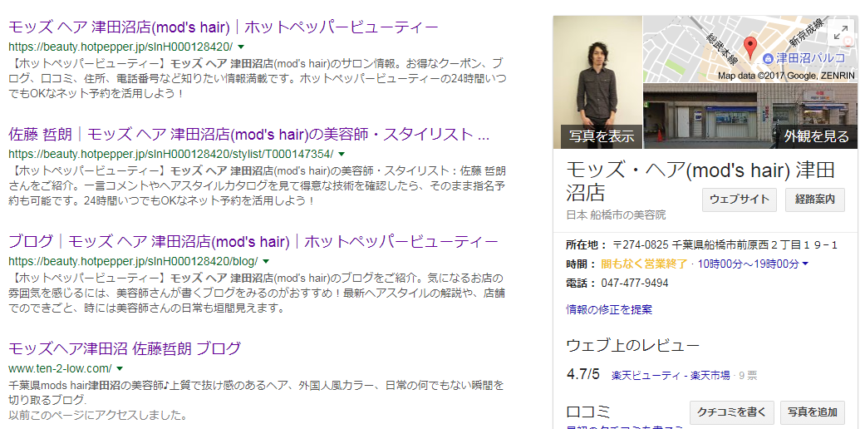Screen dimensions: 865x429
Task: Open the 'モッズ ヘア 津田沼店(mod's hair)｜ホットペッパービューティー' result
Action: coord(224,27)
